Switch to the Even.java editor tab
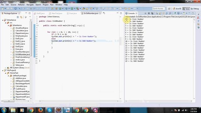This screenshot has height=113, width=201. [x=72, y=13]
